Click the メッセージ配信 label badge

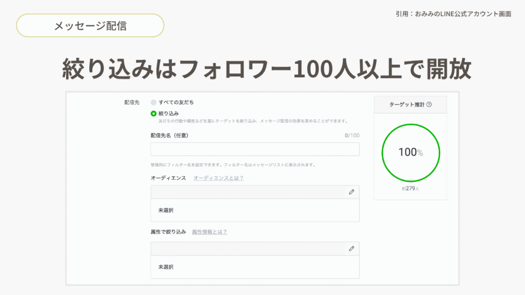click(x=90, y=26)
